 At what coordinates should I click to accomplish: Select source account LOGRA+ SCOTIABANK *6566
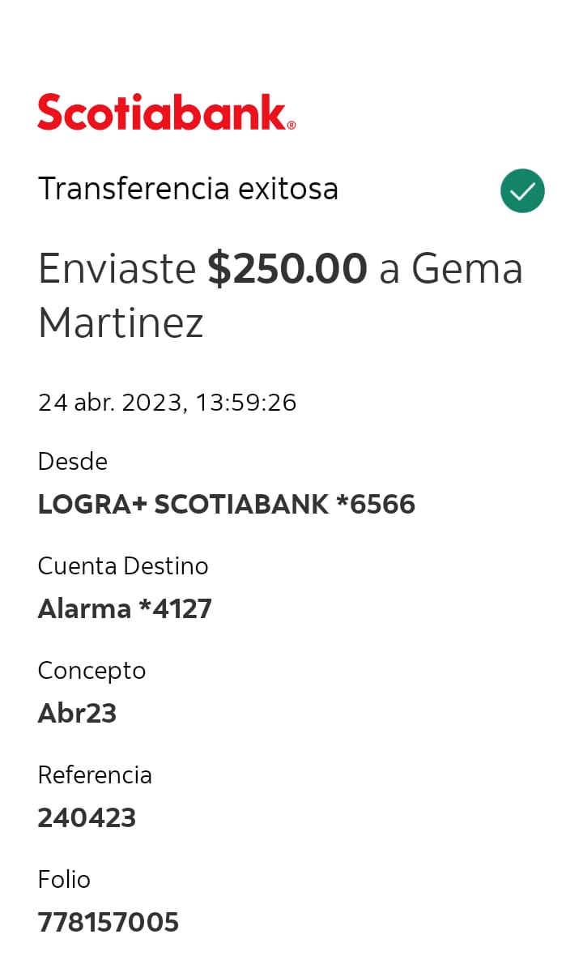(226, 505)
